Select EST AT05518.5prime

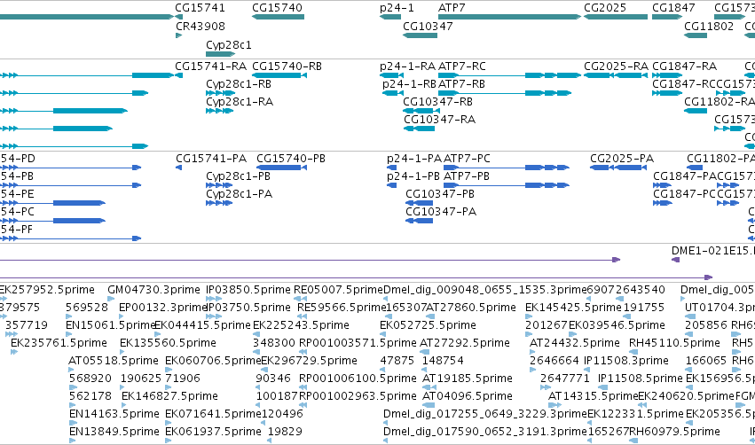click(114, 361)
